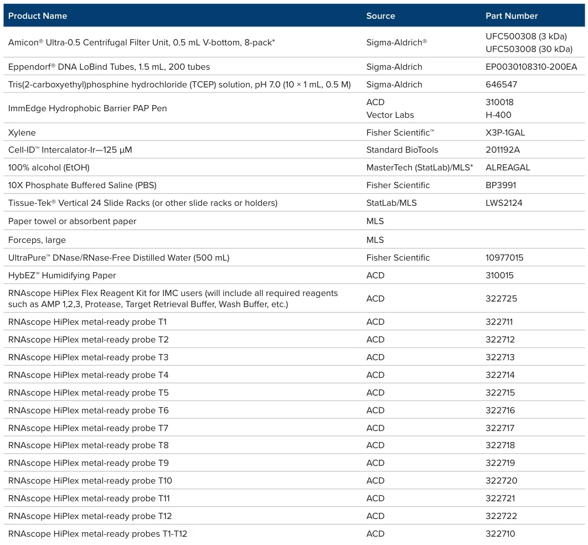Viewport: 588px width, 545px height.
Task: Select RNAscope HiPlex metal-ready probe T5
Action: [89, 392]
